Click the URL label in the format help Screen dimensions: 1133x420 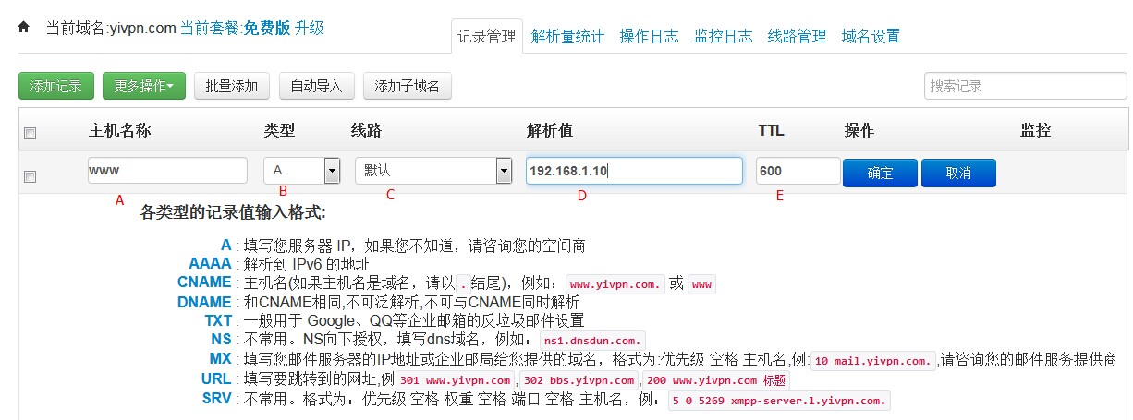(x=216, y=378)
